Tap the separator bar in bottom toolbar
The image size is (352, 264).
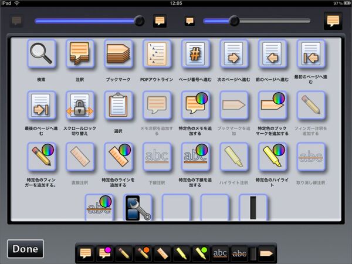[253, 253]
